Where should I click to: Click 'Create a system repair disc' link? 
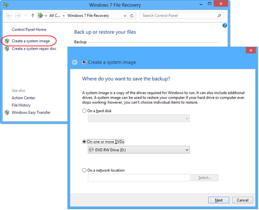pos(34,48)
